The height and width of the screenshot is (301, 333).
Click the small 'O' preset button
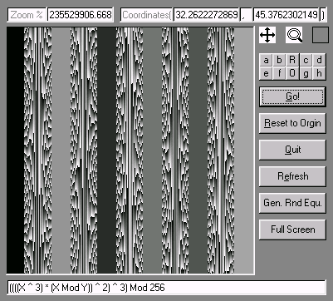click(x=292, y=73)
